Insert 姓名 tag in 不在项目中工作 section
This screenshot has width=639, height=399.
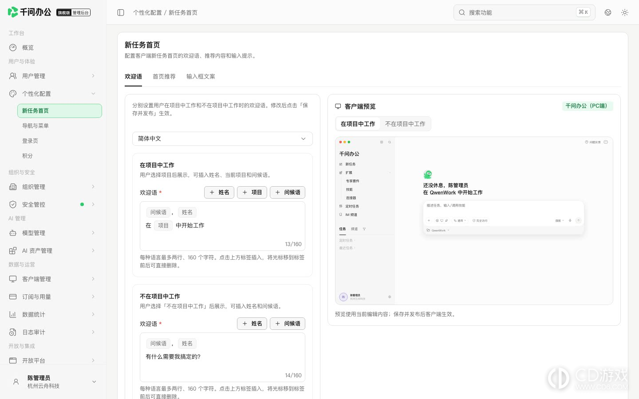point(252,324)
